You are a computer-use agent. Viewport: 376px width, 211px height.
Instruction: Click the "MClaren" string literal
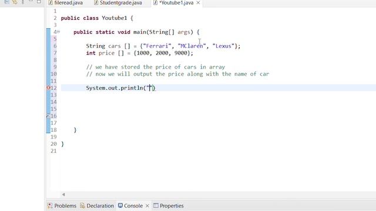(x=192, y=46)
